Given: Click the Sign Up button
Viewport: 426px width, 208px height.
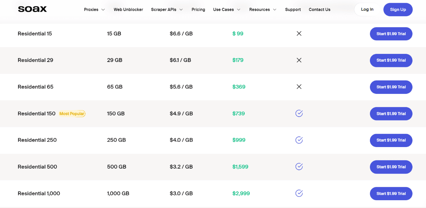Looking at the screenshot, I should (x=398, y=10).
